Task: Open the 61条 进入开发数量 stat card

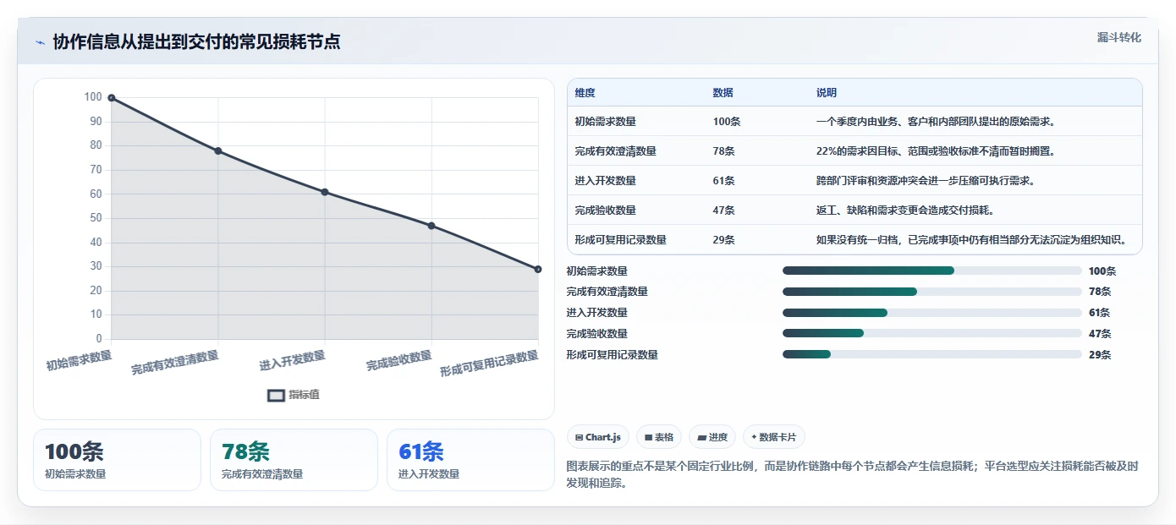Action: click(470, 460)
